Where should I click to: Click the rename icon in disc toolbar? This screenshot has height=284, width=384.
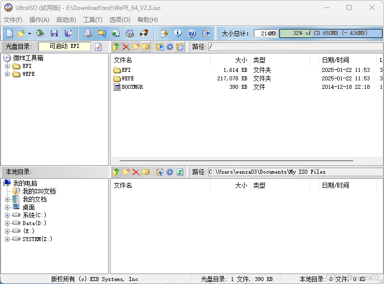point(146,46)
